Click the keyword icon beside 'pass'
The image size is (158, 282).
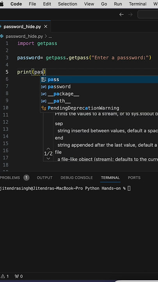click(x=44, y=80)
